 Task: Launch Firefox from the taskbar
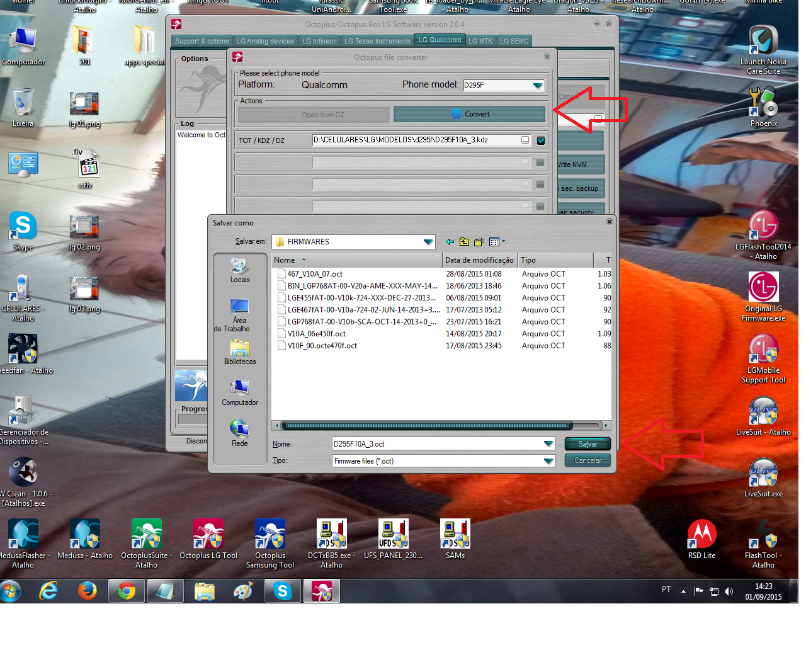tap(88, 591)
